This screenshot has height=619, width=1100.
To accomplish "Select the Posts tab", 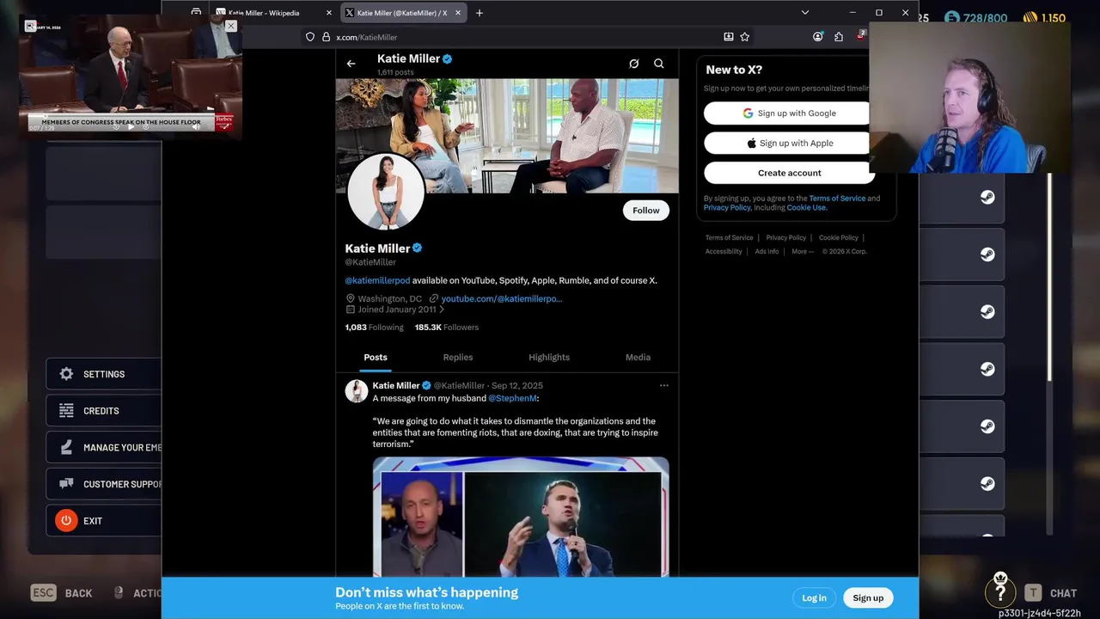I will click(376, 358).
